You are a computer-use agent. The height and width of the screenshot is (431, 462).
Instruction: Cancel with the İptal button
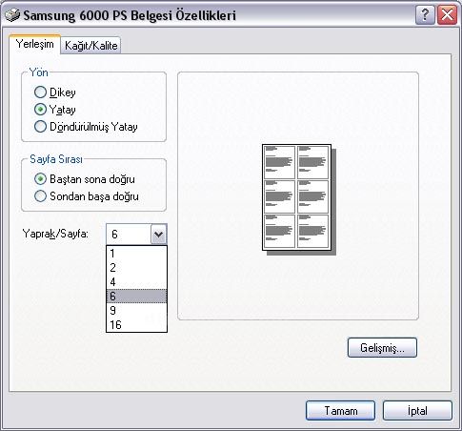(x=417, y=411)
